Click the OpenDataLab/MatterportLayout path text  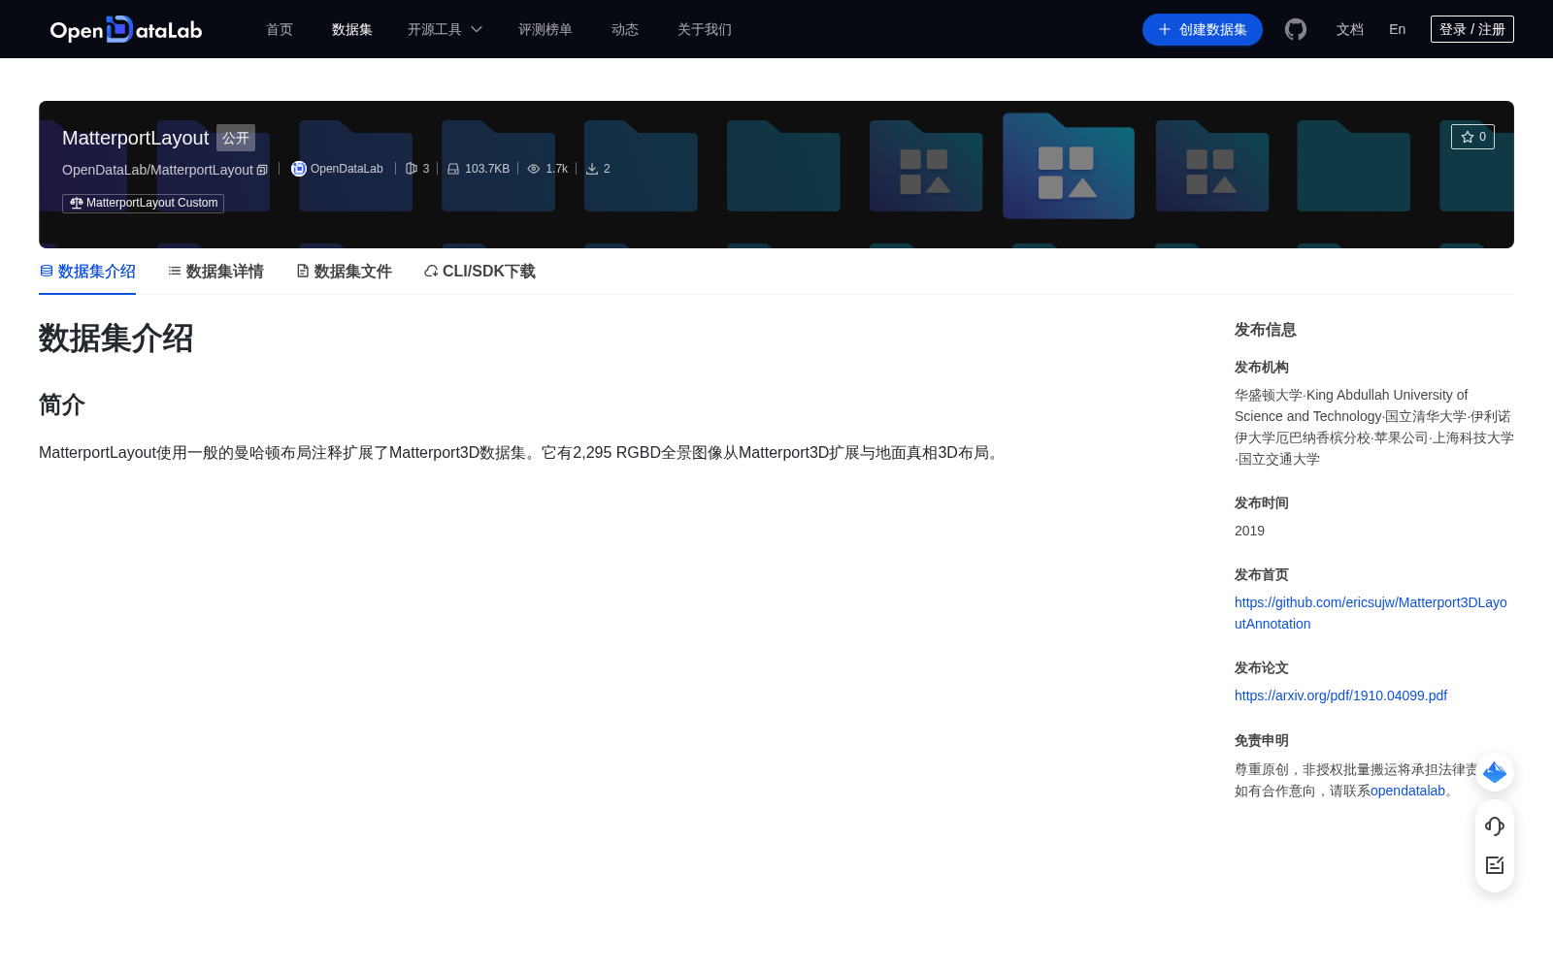pyautogui.click(x=157, y=170)
